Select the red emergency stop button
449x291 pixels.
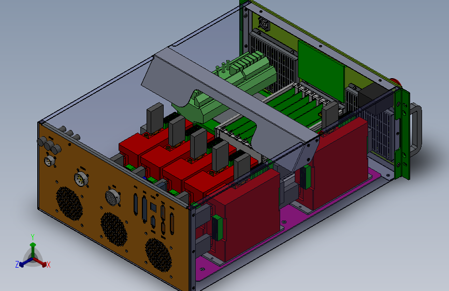396,82
